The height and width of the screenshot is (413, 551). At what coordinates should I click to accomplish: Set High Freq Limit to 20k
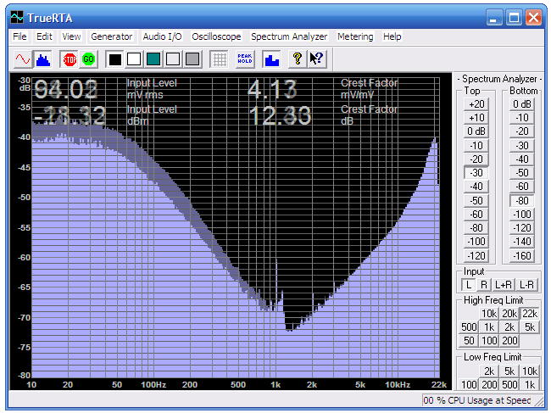(x=509, y=314)
